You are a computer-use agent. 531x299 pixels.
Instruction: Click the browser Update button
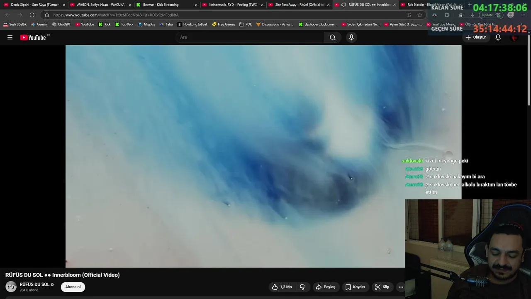pos(491,15)
